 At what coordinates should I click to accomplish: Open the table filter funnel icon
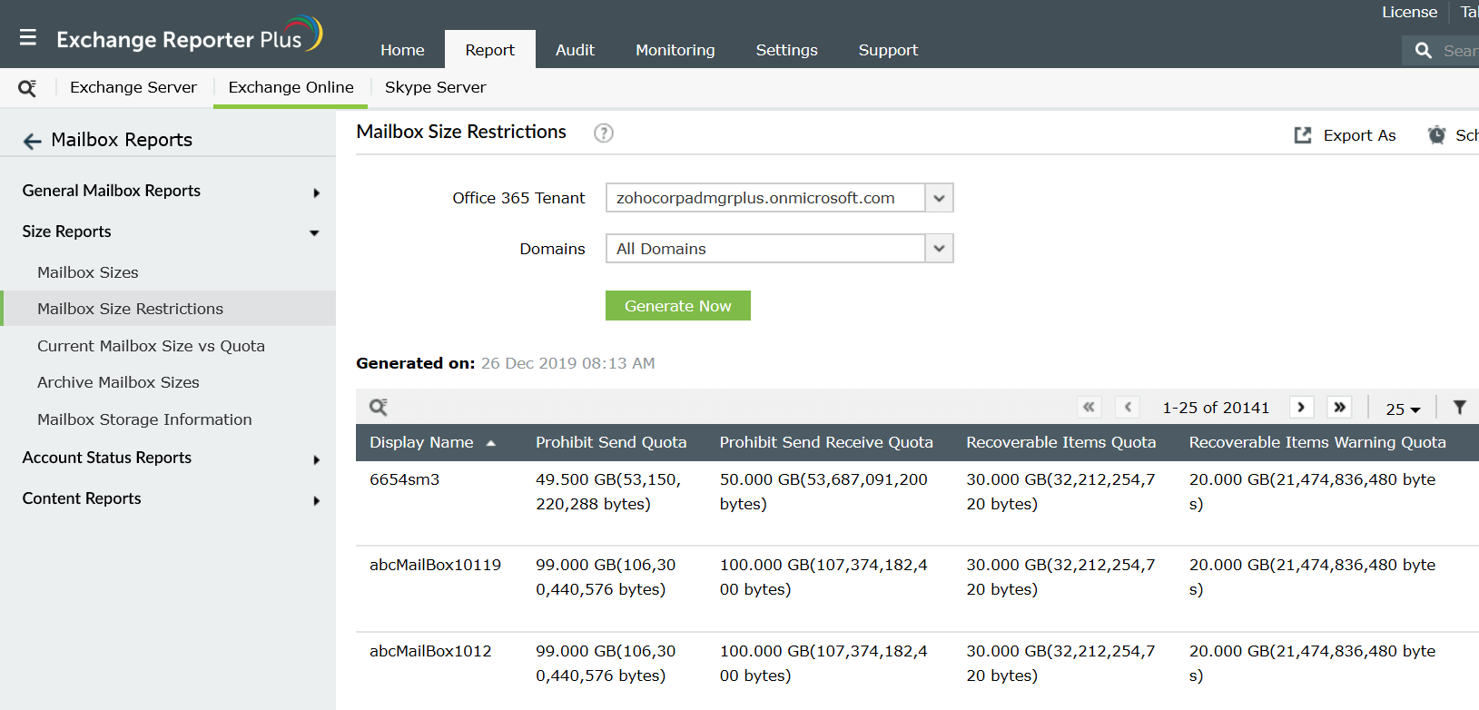click(x=1459, y=407)
